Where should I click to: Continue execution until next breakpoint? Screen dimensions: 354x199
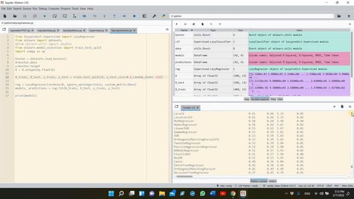click(x=124, y=16)
